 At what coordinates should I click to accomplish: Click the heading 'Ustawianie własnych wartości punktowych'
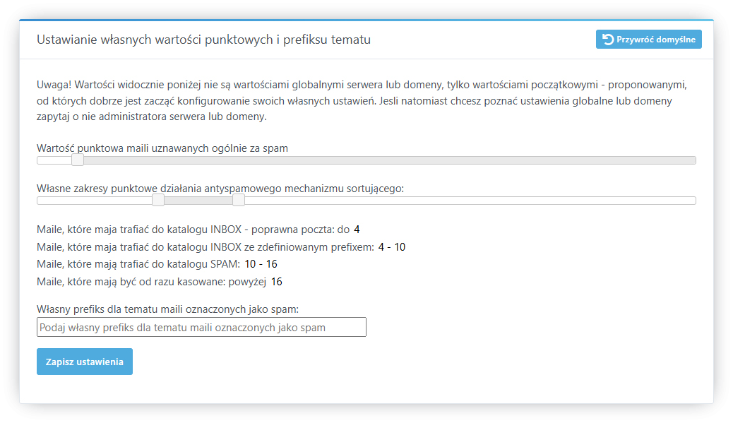pos(203,40)
